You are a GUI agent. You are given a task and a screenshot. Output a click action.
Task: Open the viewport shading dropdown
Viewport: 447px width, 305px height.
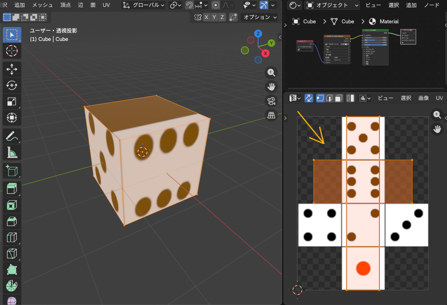click(273, 5)
